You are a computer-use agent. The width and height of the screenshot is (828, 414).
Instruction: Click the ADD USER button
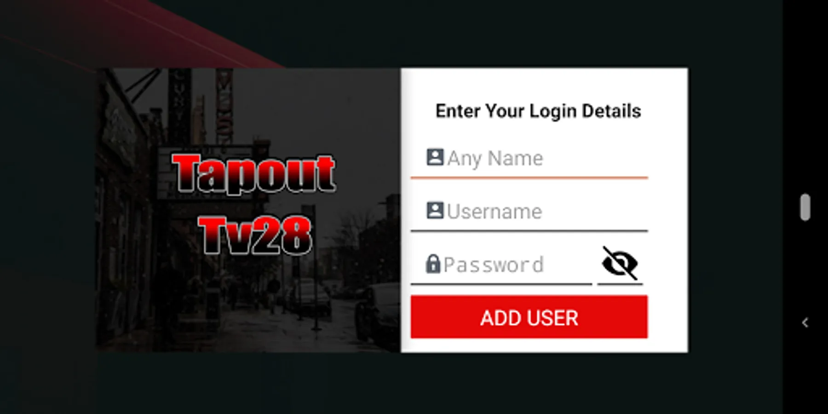click(529, 317)
